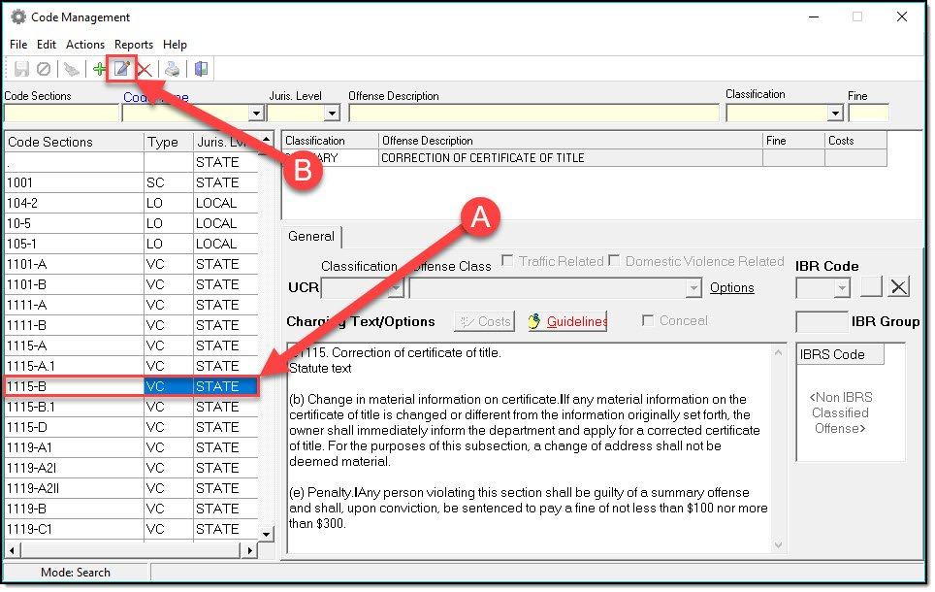
Task: Toggle the Traffic Related checkbox
Action: click(x=507, y=261)
